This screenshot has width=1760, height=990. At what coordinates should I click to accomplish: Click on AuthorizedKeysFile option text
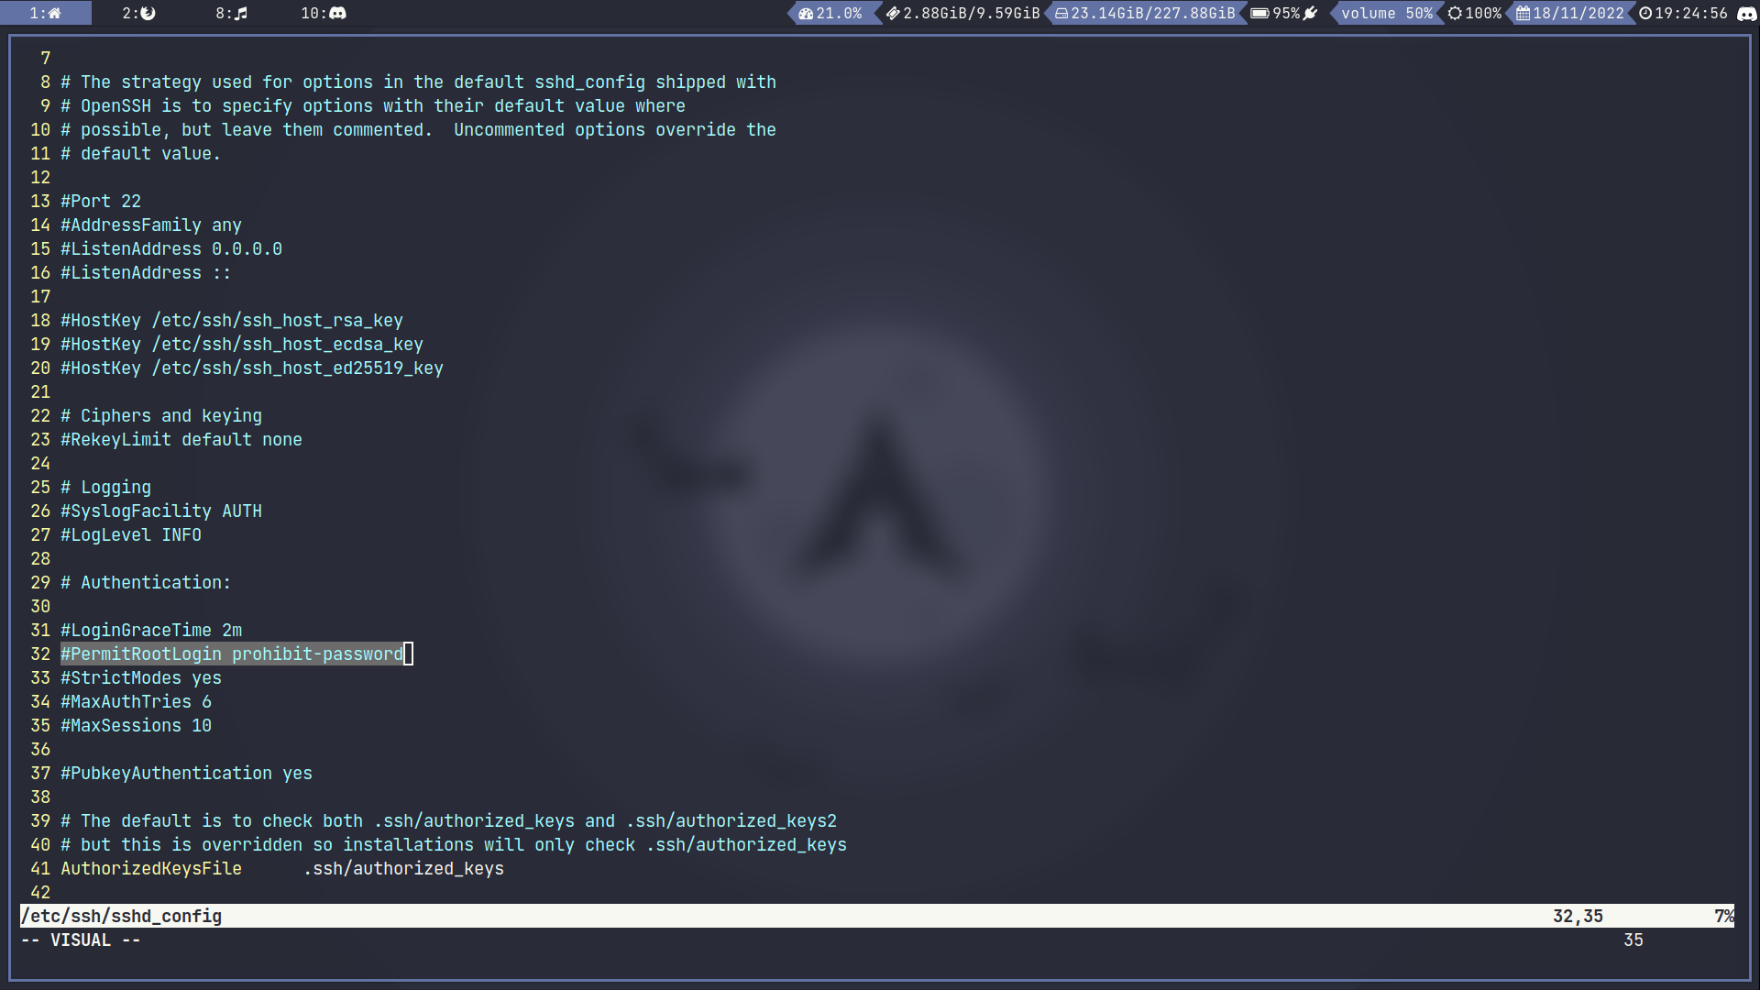pos(151,868)
